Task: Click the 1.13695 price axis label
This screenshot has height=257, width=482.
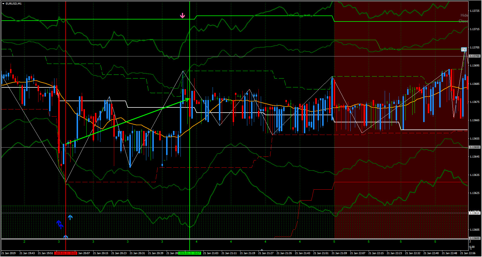Action: click(475, 66)
